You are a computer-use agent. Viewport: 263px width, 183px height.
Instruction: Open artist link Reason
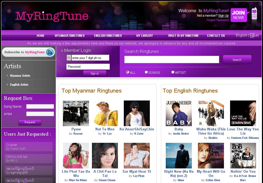pyautogui.click(x=78, y=134)
